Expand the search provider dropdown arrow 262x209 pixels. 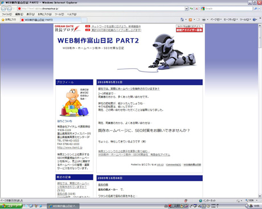pos(259,9)
